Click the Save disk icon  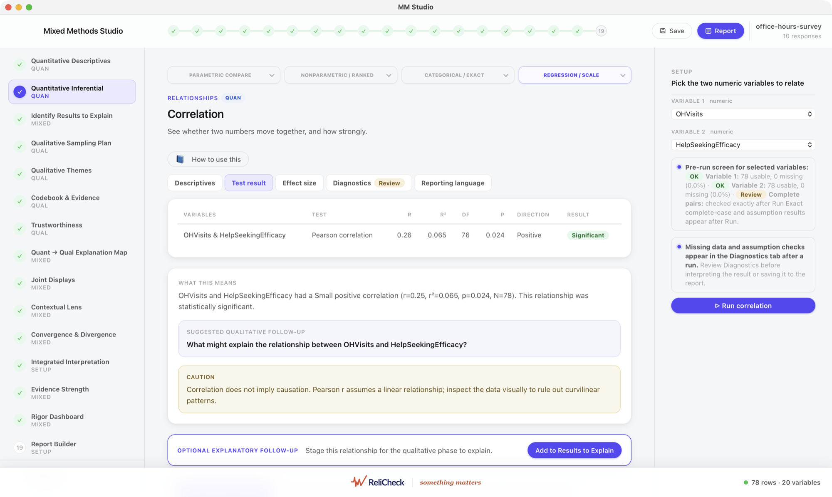coord(663,31)
